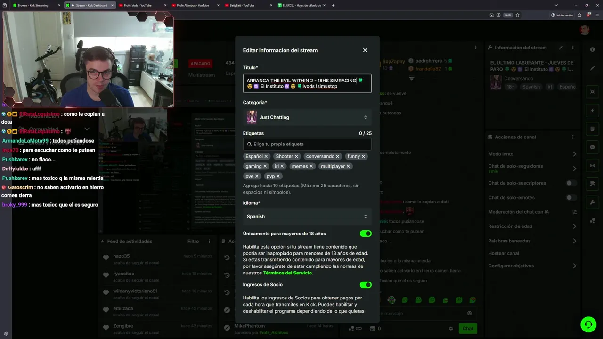The image size is (603, 339).
Task: Open chat settings gear icon
Action: [x=451, y=329]
